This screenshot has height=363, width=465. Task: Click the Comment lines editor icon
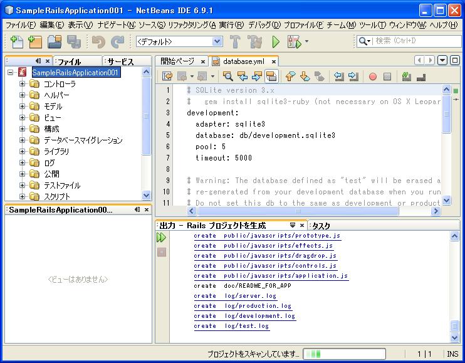coord(407,76)
